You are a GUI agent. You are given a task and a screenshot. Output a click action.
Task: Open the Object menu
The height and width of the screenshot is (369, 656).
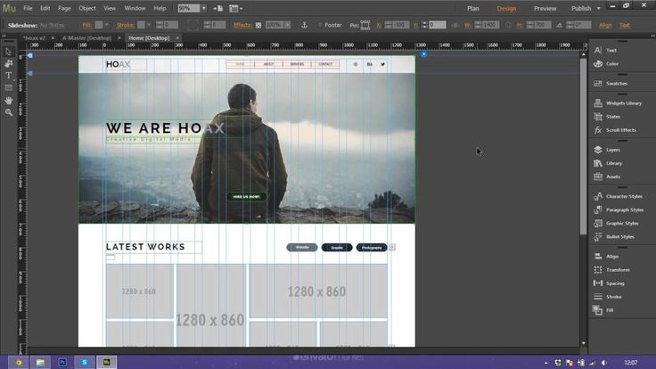point(87,8)
